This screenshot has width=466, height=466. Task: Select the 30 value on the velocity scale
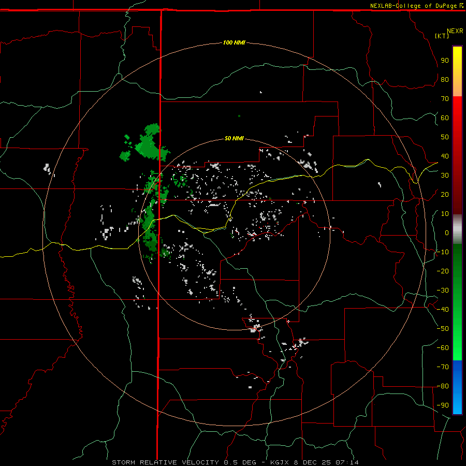(445, 176)
